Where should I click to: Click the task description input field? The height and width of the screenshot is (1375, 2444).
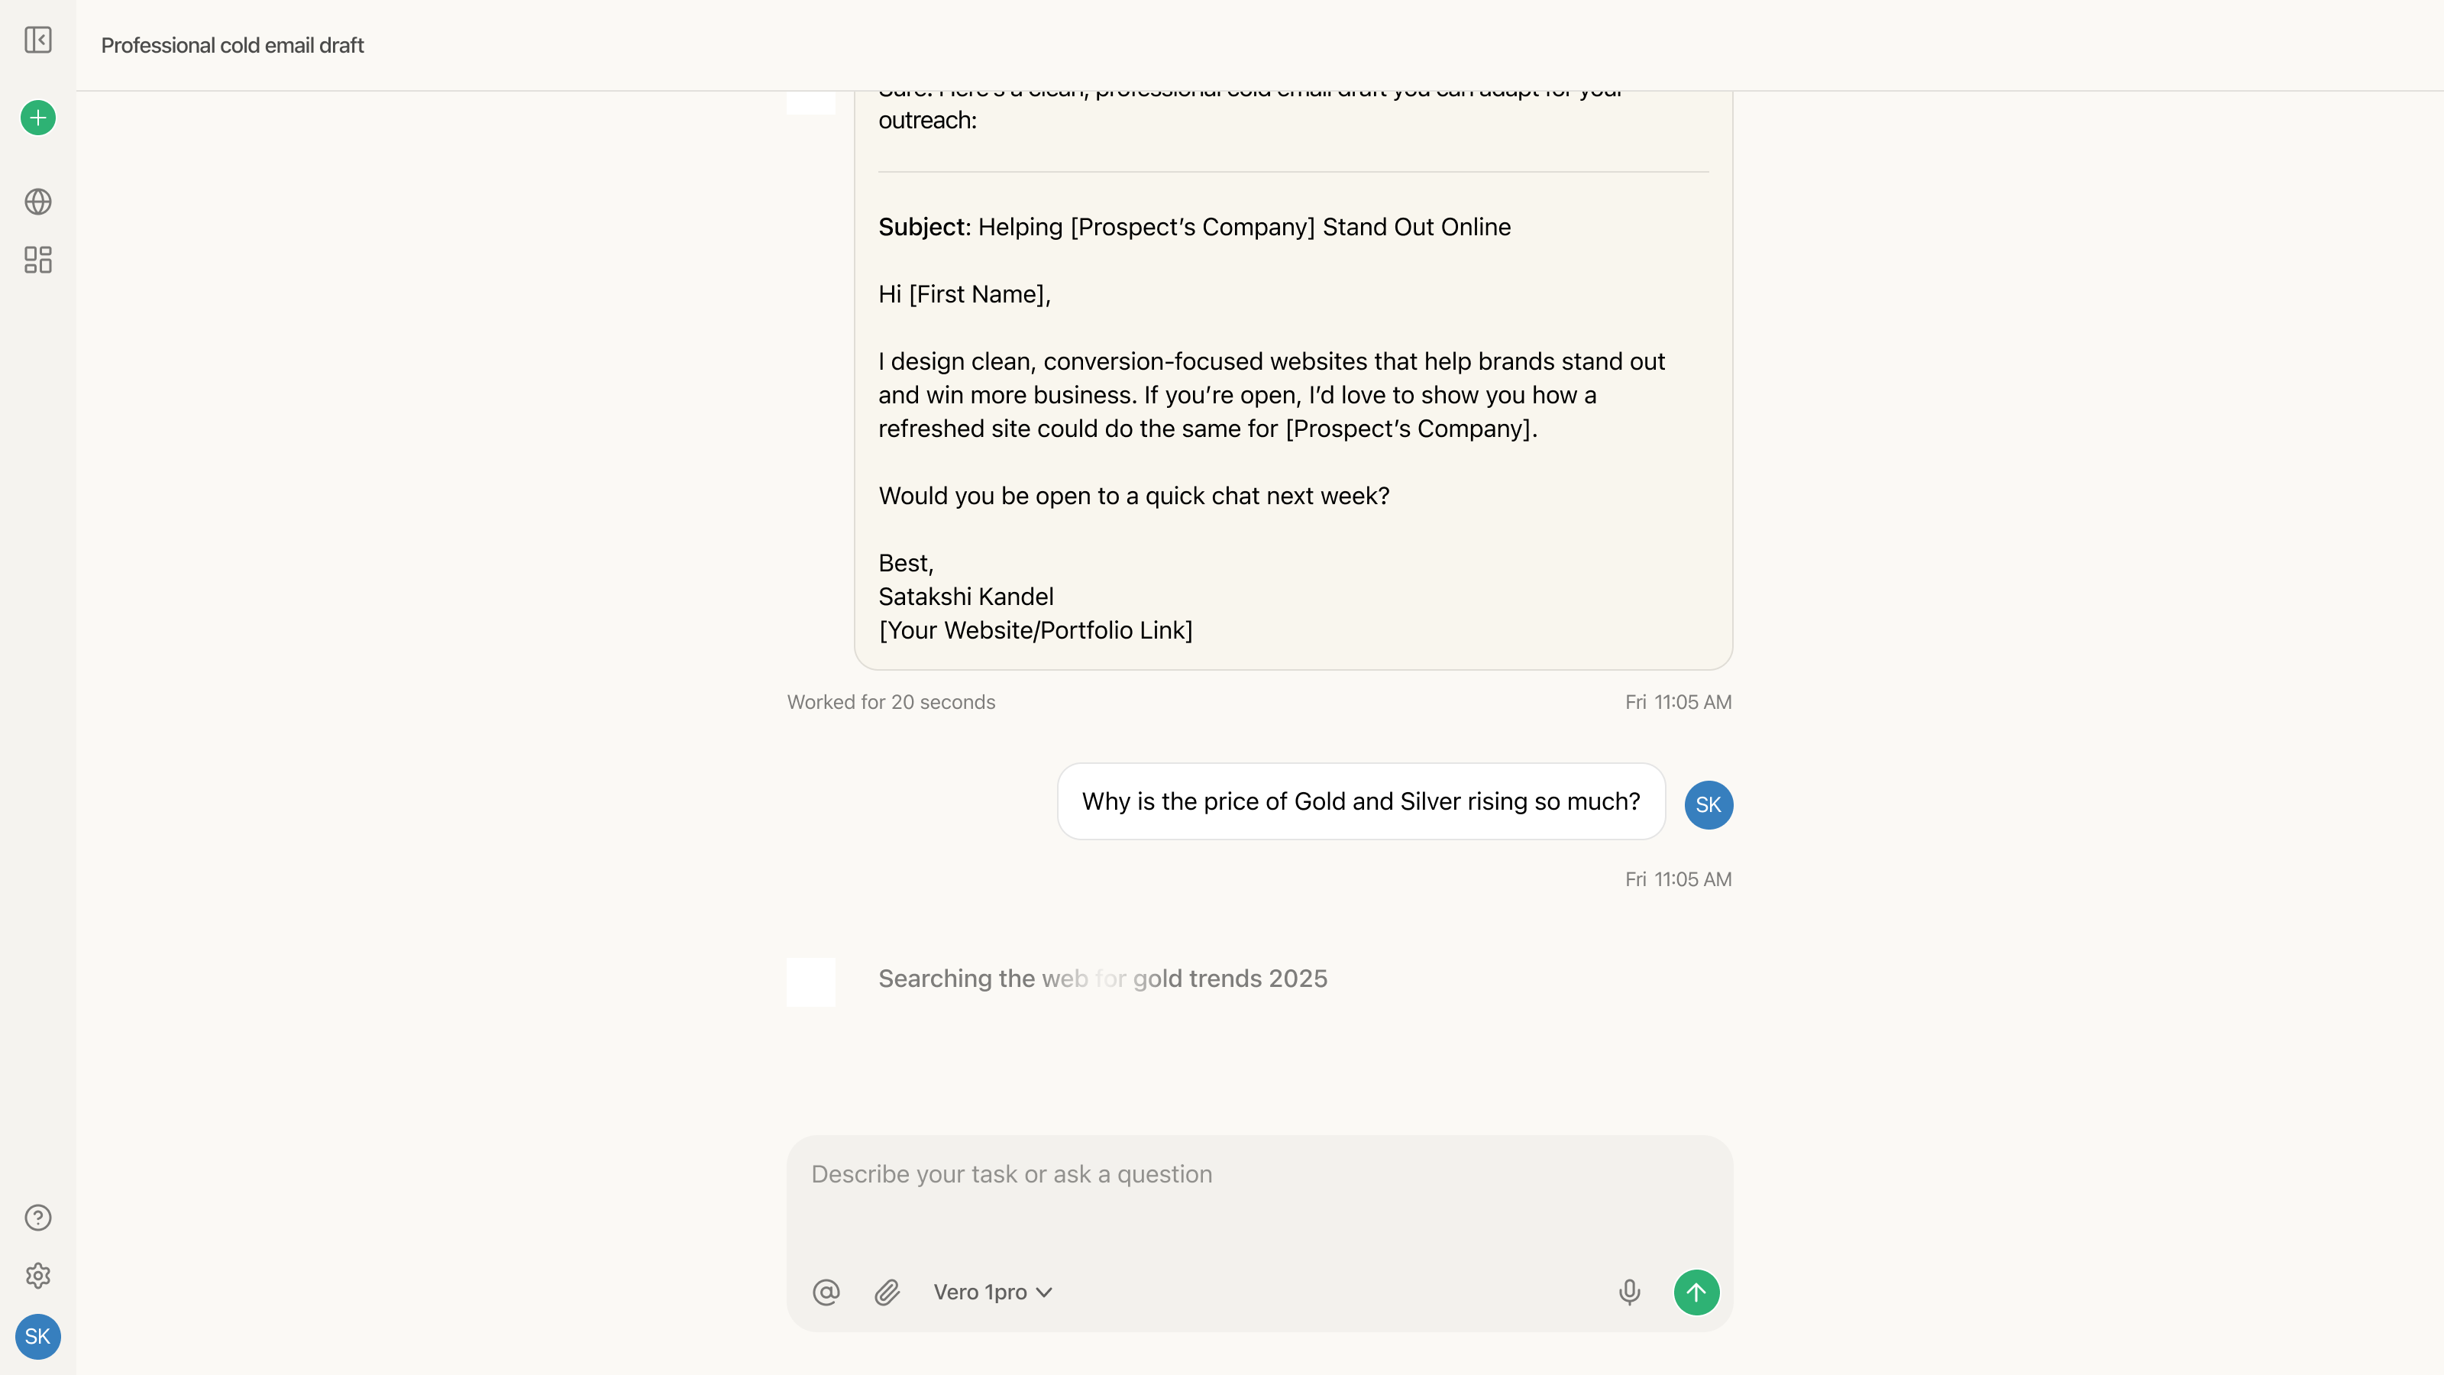point(1259,1195)
